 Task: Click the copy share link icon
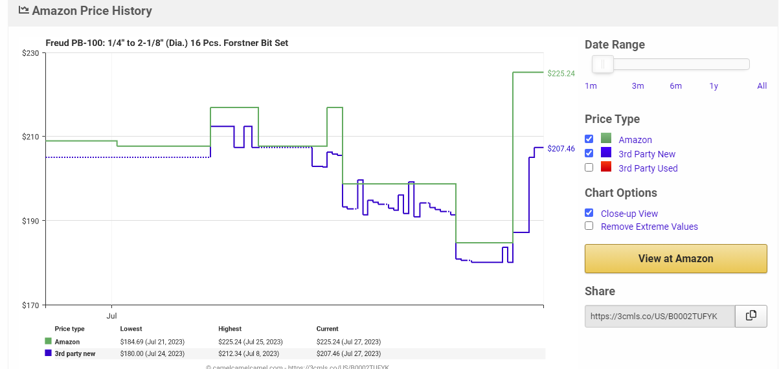[x=751, y=316]
